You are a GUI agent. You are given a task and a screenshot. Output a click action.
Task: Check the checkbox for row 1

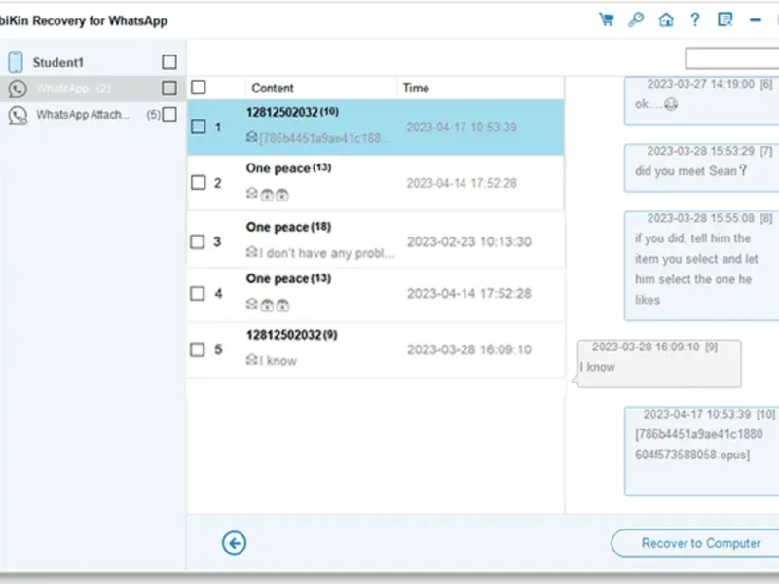(199, 127)
